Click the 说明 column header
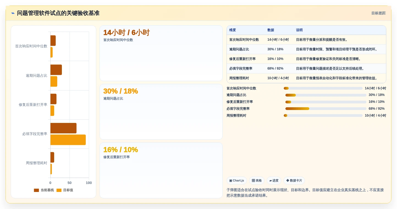Viewport: 397px width, 209px height. pyautogui.click(x=299, y=30)
